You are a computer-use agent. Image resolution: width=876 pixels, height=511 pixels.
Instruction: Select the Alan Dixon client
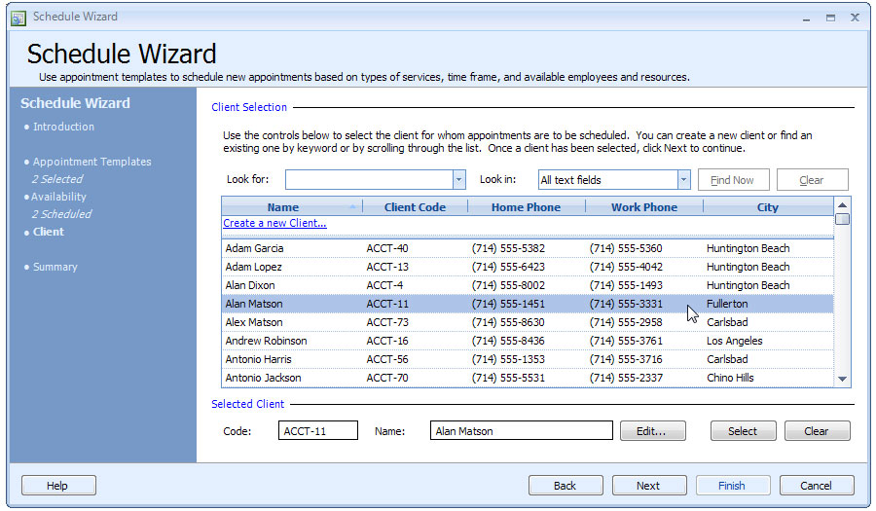528,285
